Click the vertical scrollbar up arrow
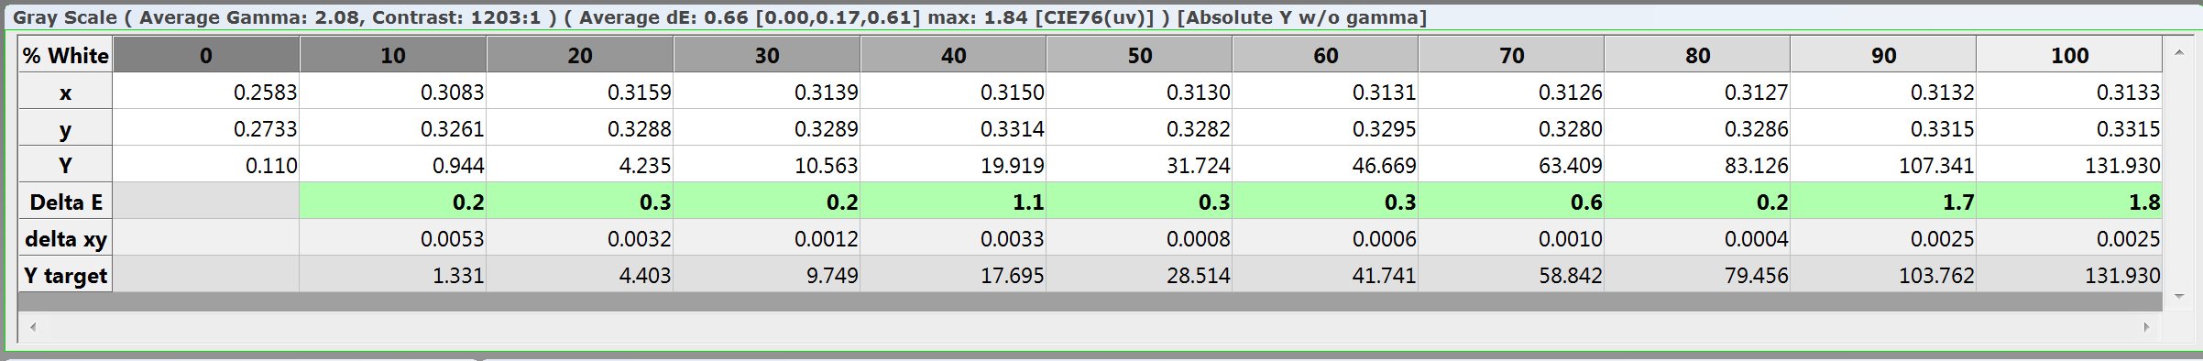Image resolution: width=2203 pixels, height=361 pixels. 2179,54
